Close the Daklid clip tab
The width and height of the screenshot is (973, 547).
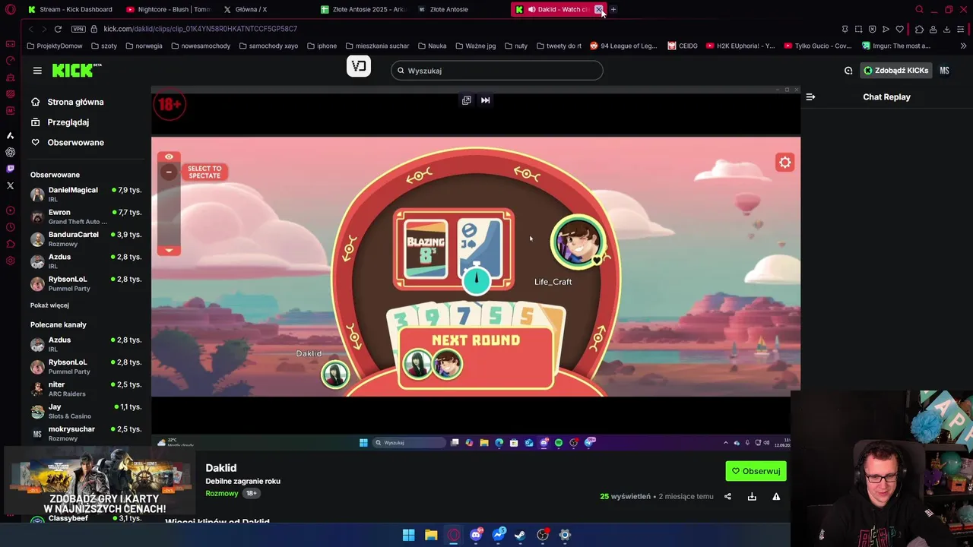click(x=599, y=9)
